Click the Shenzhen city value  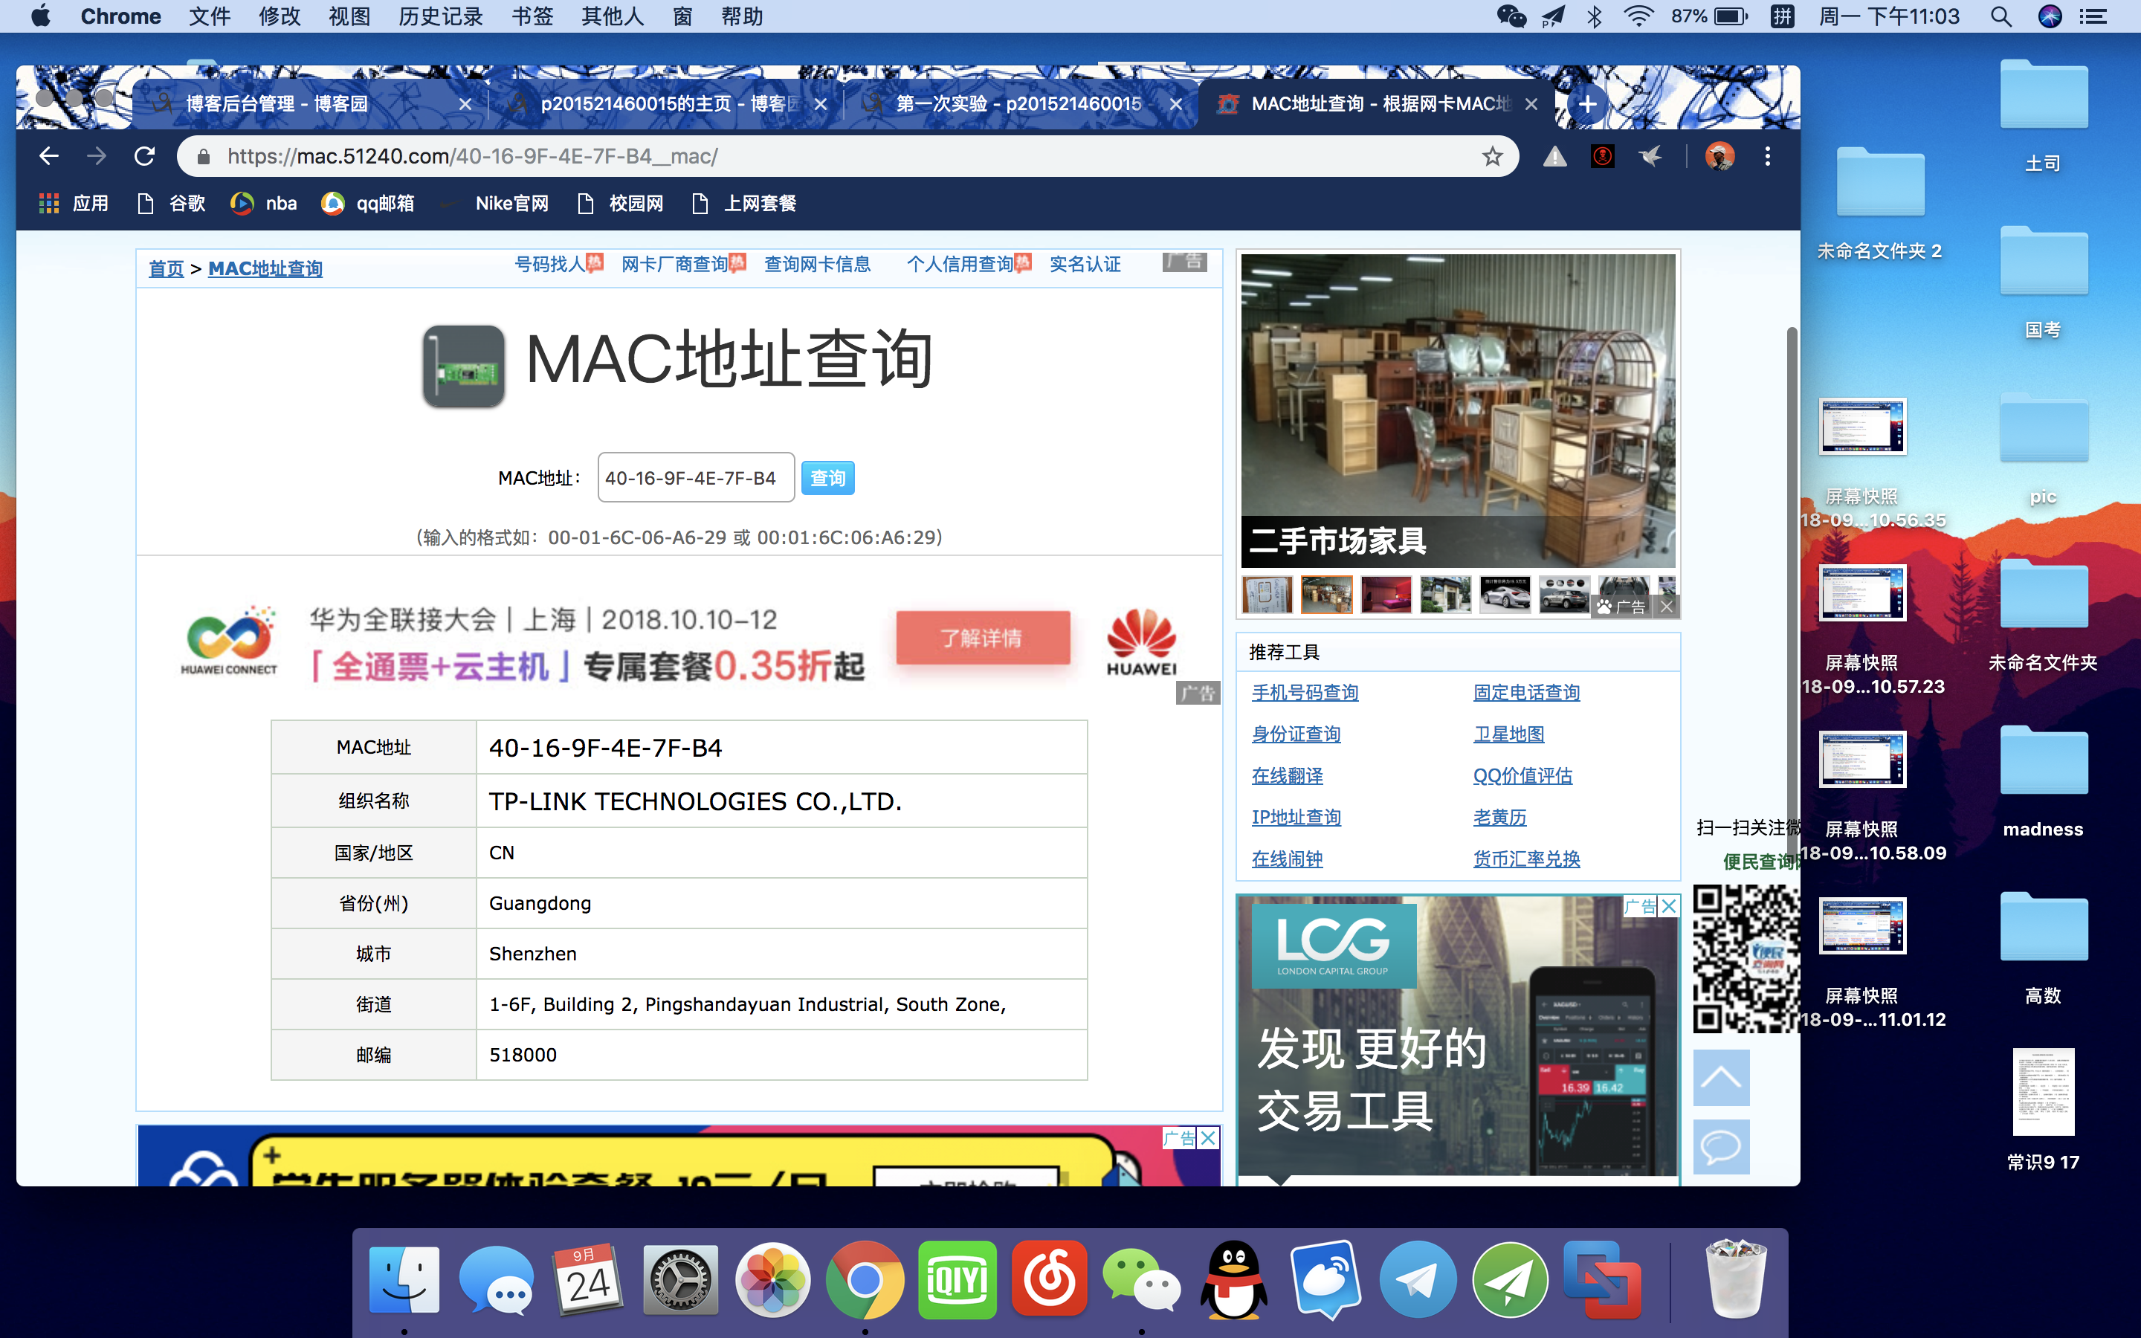(x=532, y=954)
